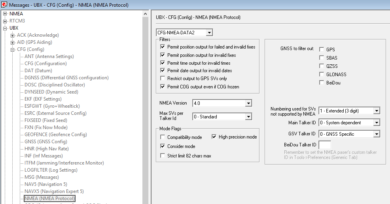The height and width of the screenshot is (204, 390).
Task: Expand ACK (Acknowledge) node
Action: point(13,35)
